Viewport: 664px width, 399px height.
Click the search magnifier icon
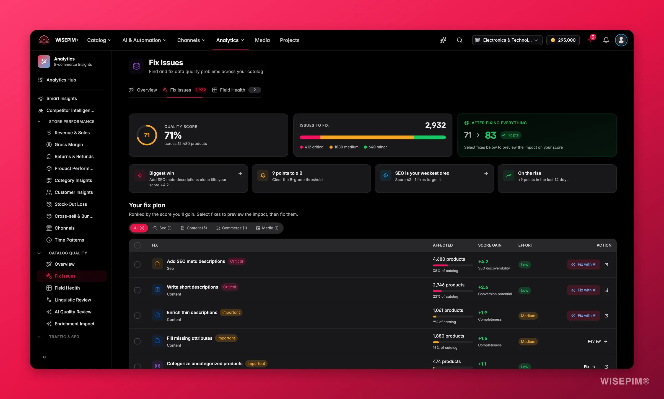[x=460, y=40]
